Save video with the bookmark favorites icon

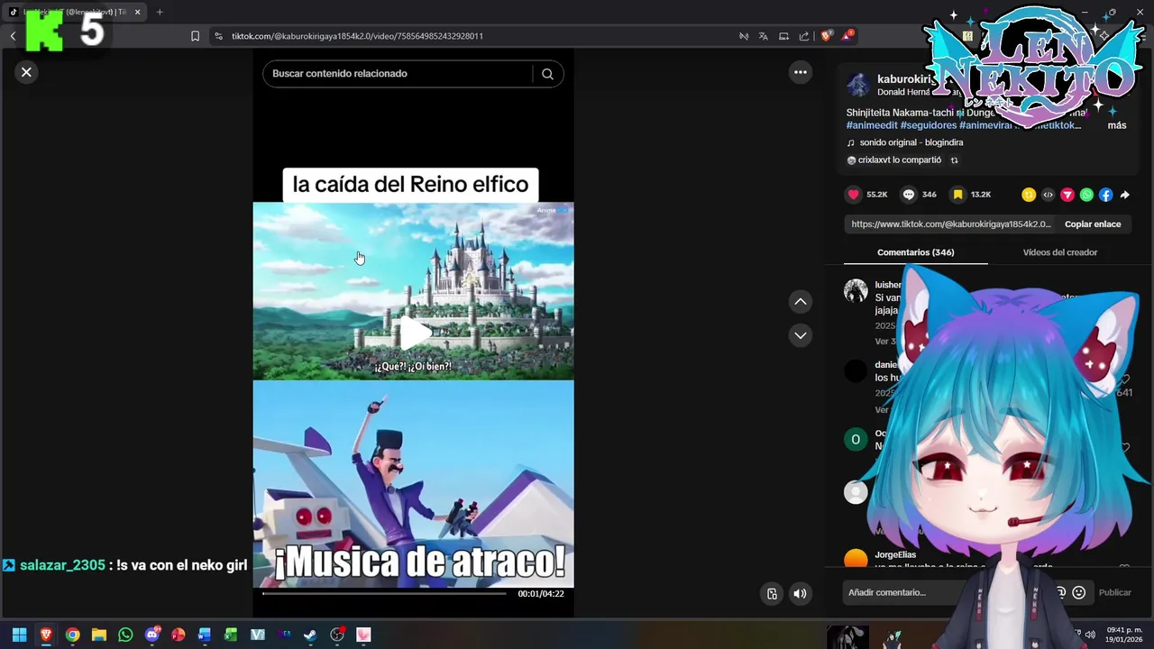[957, 195]
